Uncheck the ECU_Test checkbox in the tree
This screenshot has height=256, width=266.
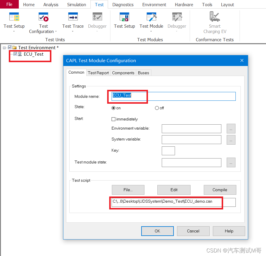pos(16,54)
